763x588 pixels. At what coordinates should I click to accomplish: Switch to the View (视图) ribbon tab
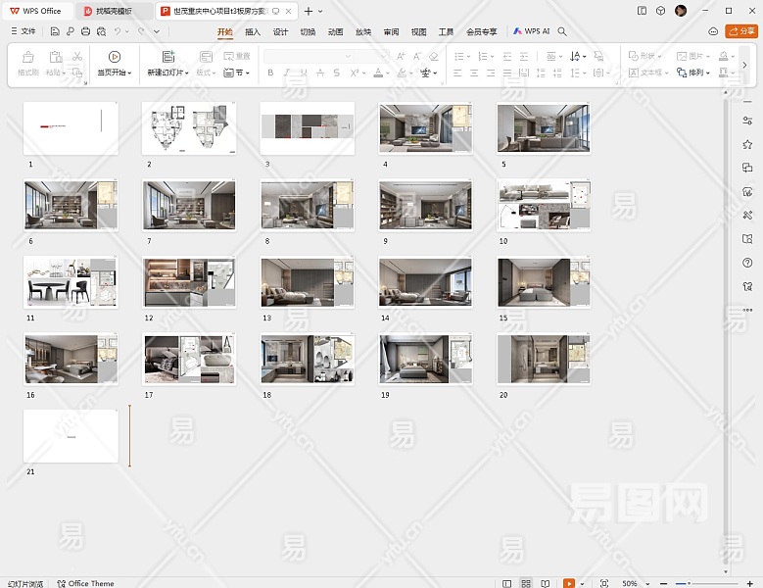418,31
